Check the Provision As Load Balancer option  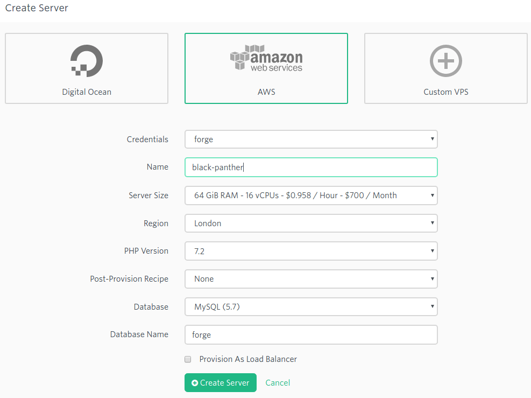(188, 359)
